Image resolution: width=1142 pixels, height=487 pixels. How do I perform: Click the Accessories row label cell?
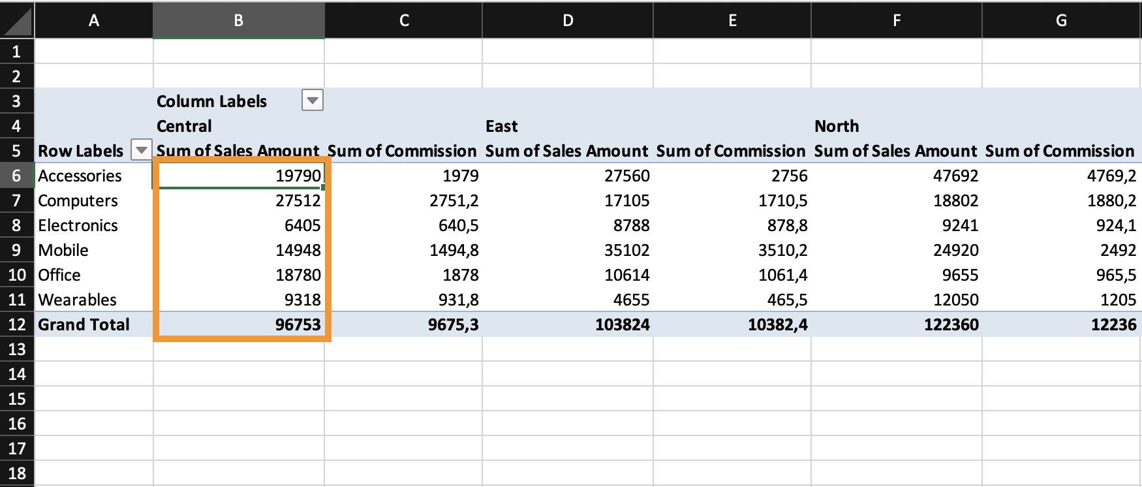80,176
